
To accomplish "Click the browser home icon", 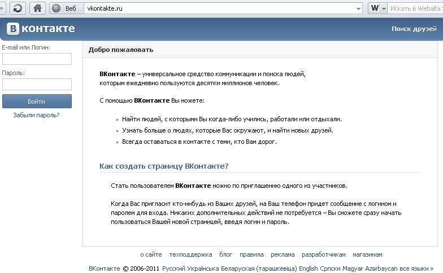I will coord(37,8).
